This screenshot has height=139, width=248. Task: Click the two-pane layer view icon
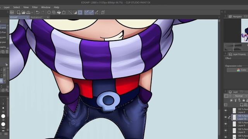(x=226, y=105)
